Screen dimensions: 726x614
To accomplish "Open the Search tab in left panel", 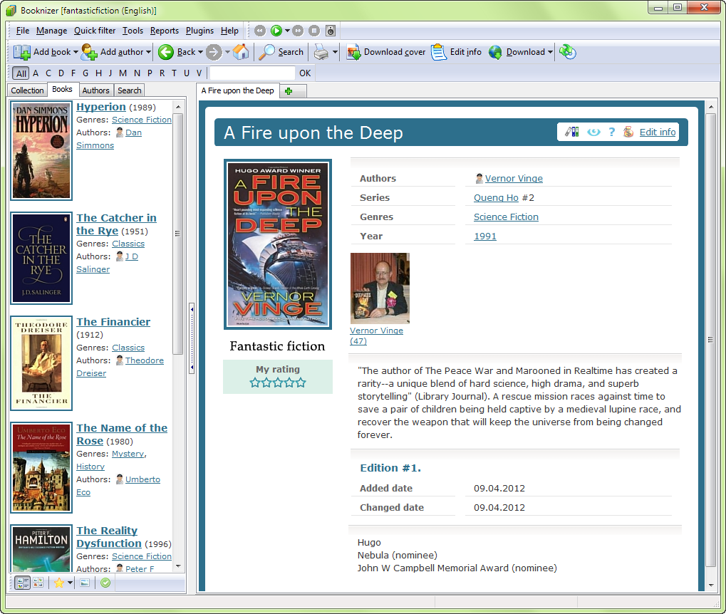I will tap(129, 90).
